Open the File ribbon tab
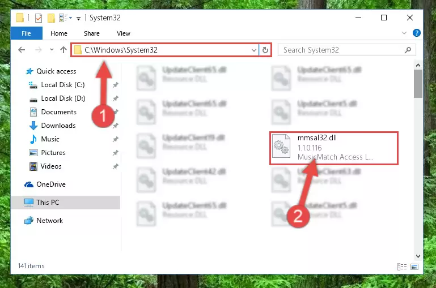This screenshot has height=288, width=436. [27, 33]
